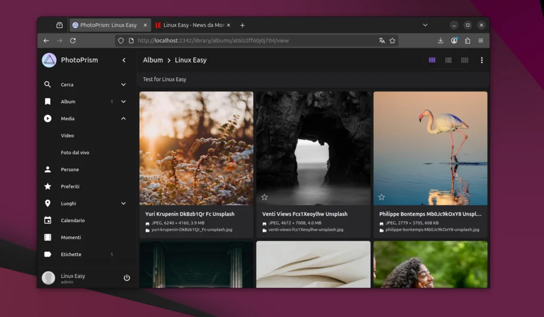
Task: Click the browser downloads icon
Action: [x=440, y=41]
